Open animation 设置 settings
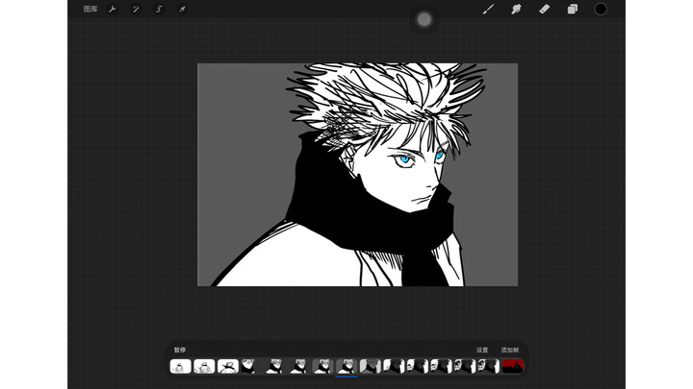This screenshot has width=693, height=389. 482,350
